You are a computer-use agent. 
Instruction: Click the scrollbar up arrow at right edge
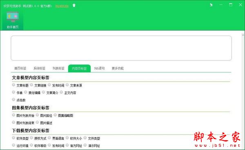point(243,35)
